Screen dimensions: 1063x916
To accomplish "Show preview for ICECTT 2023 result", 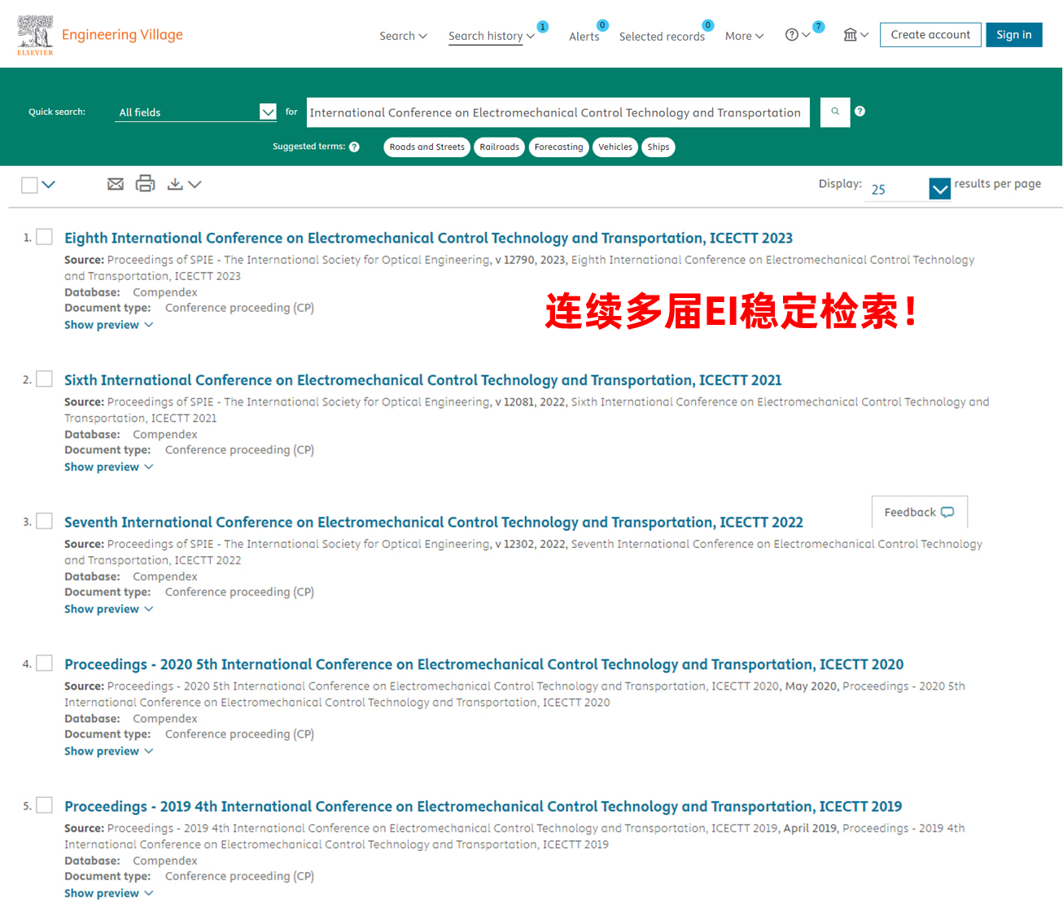I will click(108, 325).
